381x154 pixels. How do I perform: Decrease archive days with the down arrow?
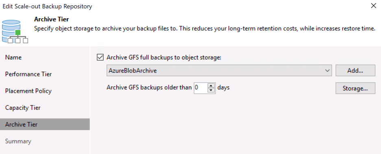pos(211,90)
